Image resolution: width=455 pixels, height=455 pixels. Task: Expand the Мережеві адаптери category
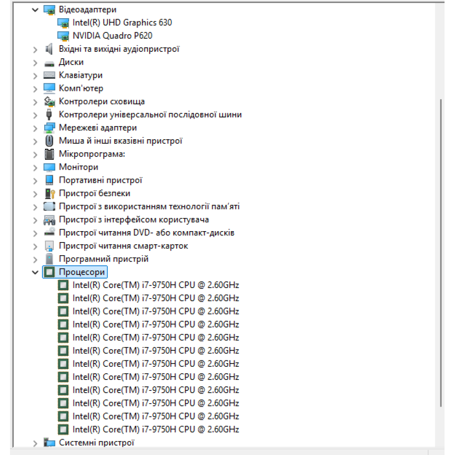pos(35,128)
